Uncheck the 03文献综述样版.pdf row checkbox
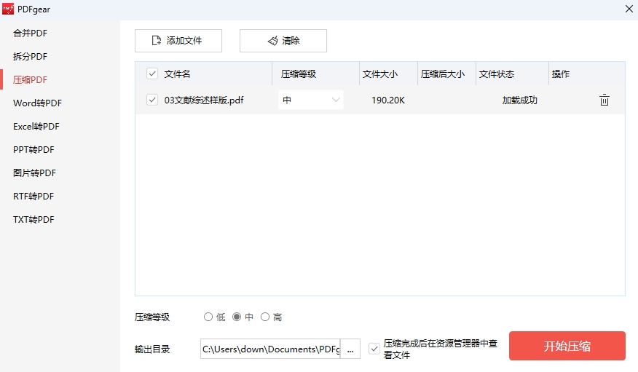 [152, 100]
